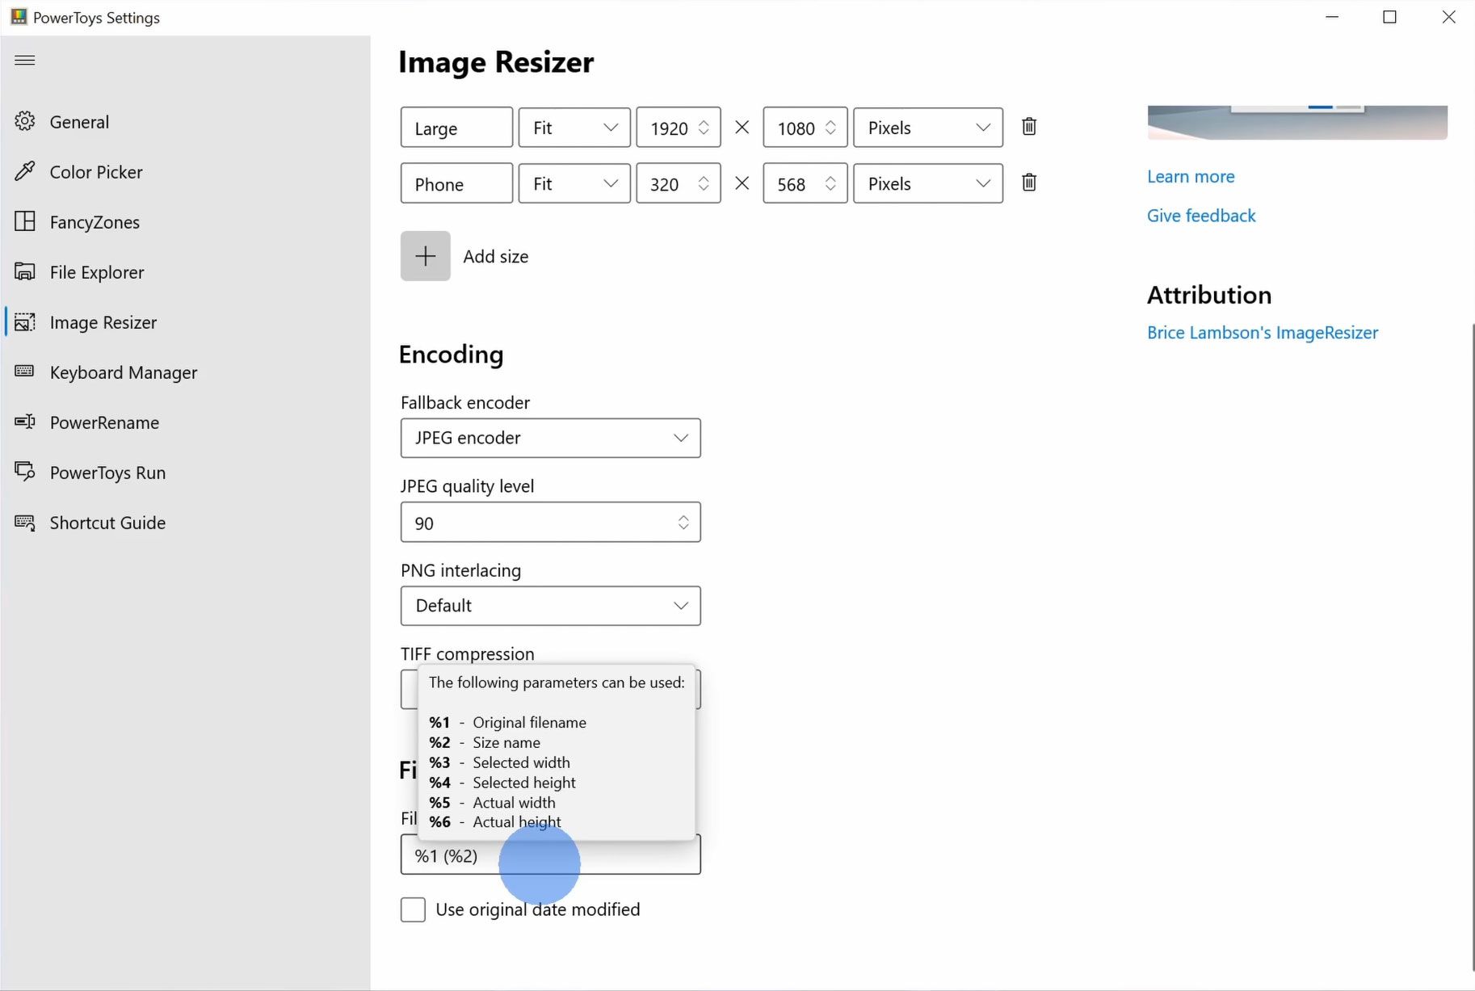Screen dimensions: 1475x991
Task: Click the 1920 width stepper arrows
Action: 704,128
